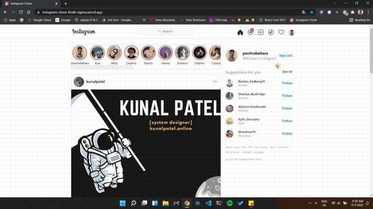Open taskbar Search magnifier
This screenshot has width=373, height=209.
point(133,204)
